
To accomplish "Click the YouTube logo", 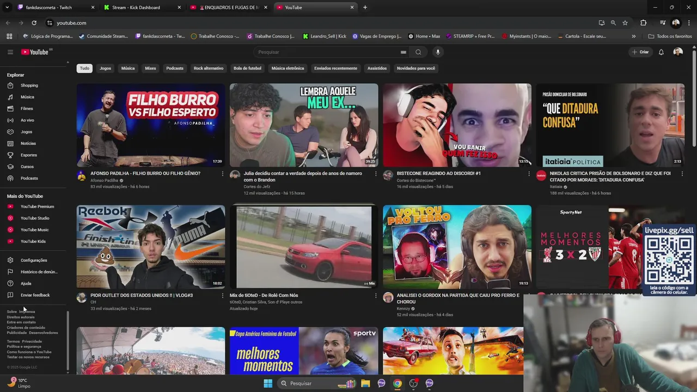I will pos(36,52).
